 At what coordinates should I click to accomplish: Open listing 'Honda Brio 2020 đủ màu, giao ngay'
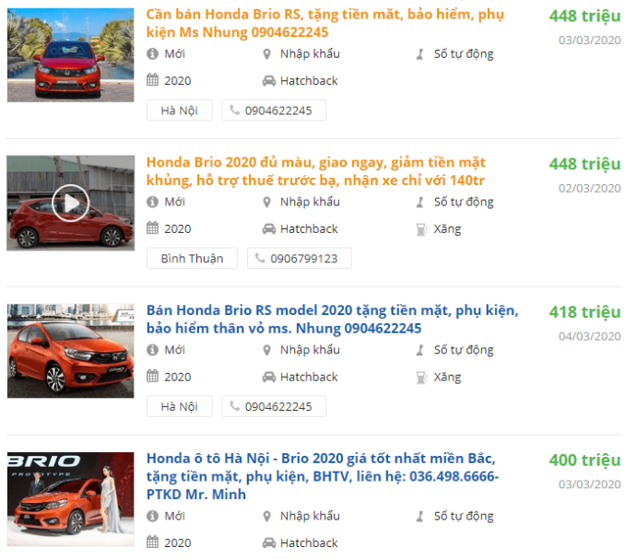(x=315, y=171)
